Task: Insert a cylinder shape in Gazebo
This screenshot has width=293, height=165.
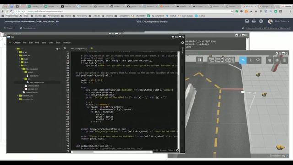Action: [x=284, y=60]
